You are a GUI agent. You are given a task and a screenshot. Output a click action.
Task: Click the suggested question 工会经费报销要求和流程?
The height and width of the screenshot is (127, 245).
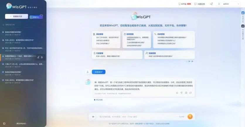(x=136, y=43)
